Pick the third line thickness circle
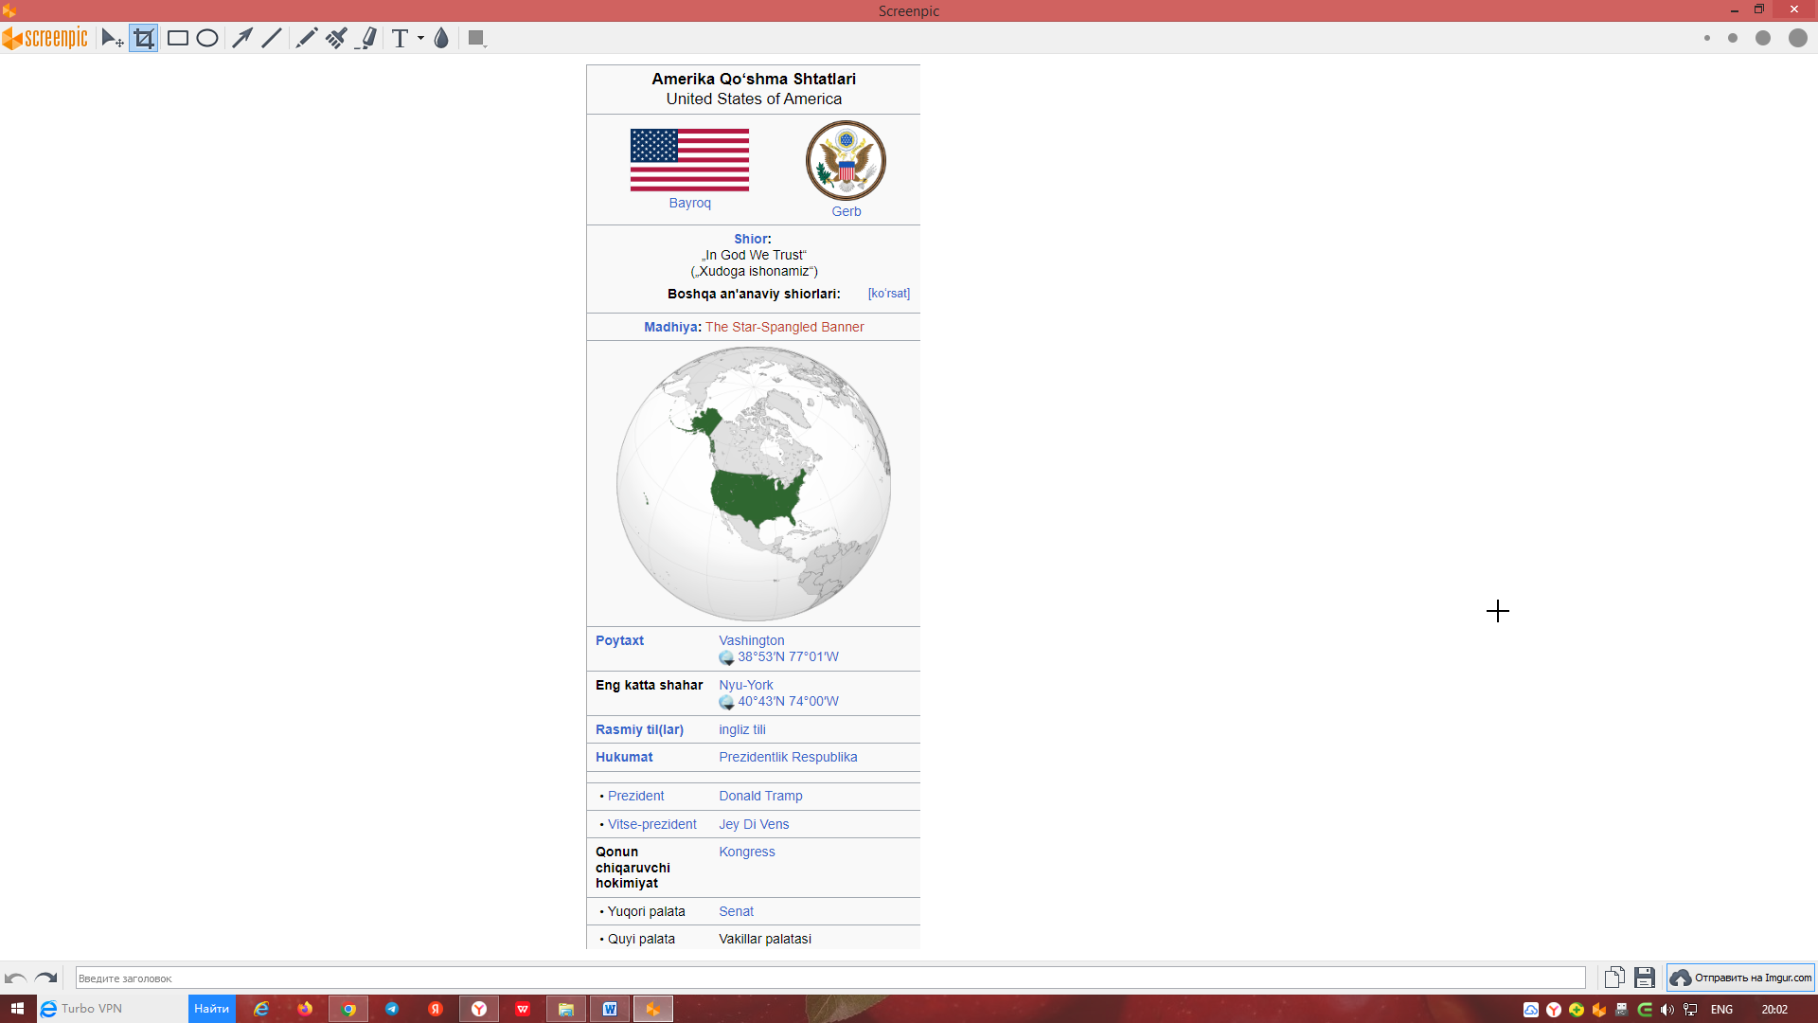This screenshot has width=1818, height=1023. 1762,39
